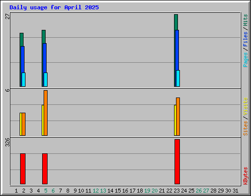Click day label 30 on x-axis
251x196 pixels.
pyautogui.click(x=228, y=191)
